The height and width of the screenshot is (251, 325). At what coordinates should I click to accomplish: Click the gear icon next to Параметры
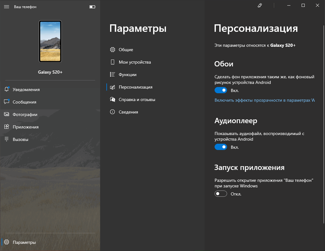click(x=7, y=242)
